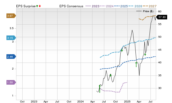Select the 2025 consensus legend entry
172x103 pixels.
121,6
